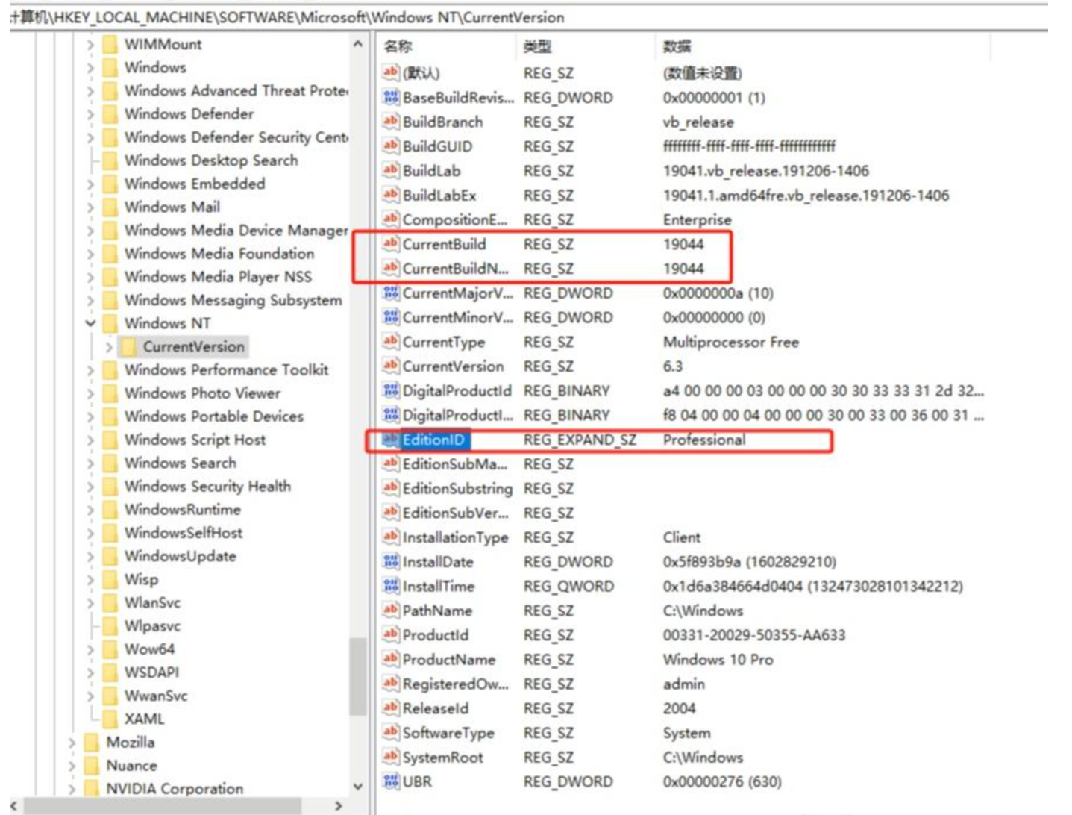1072x815 pixels.
Task: Click the ReleaseId string value icon
Action: click(x=391, y=708)
